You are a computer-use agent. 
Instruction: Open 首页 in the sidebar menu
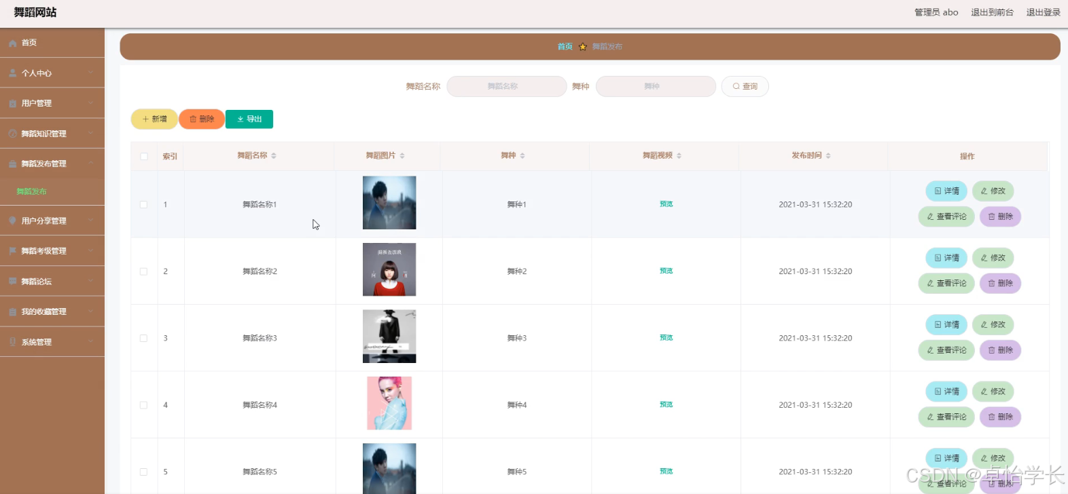[x=29, y=43]
